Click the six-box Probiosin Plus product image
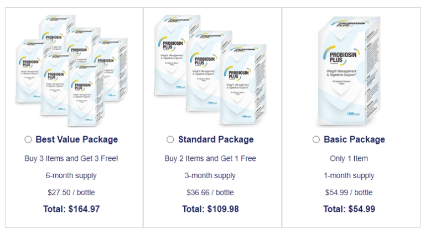 (74, 71)
